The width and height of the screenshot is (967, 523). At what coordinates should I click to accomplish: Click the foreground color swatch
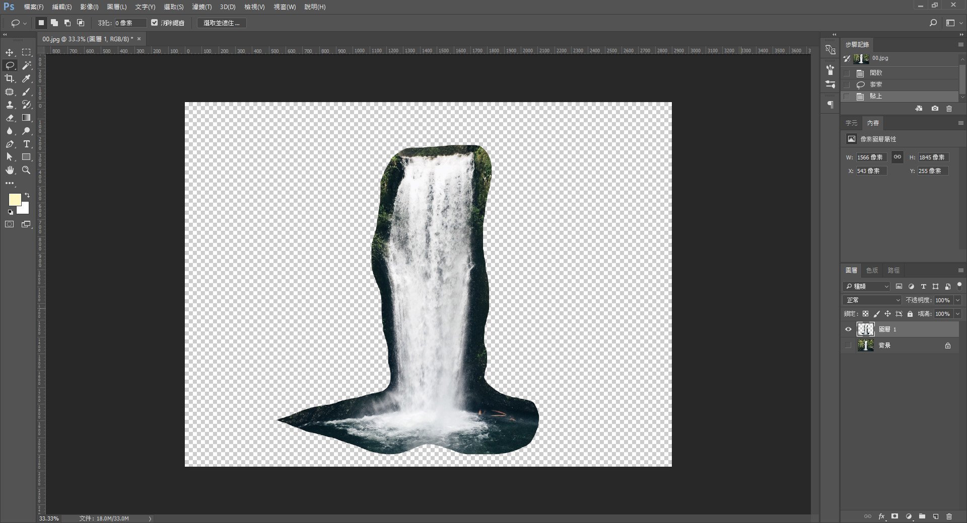(14, 199)
